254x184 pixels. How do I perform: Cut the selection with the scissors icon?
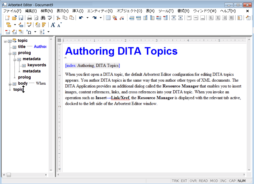pyautogui.click(x=58, y=18)
